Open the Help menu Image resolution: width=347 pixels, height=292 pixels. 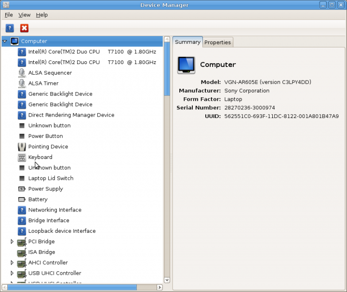pos(42,15)
